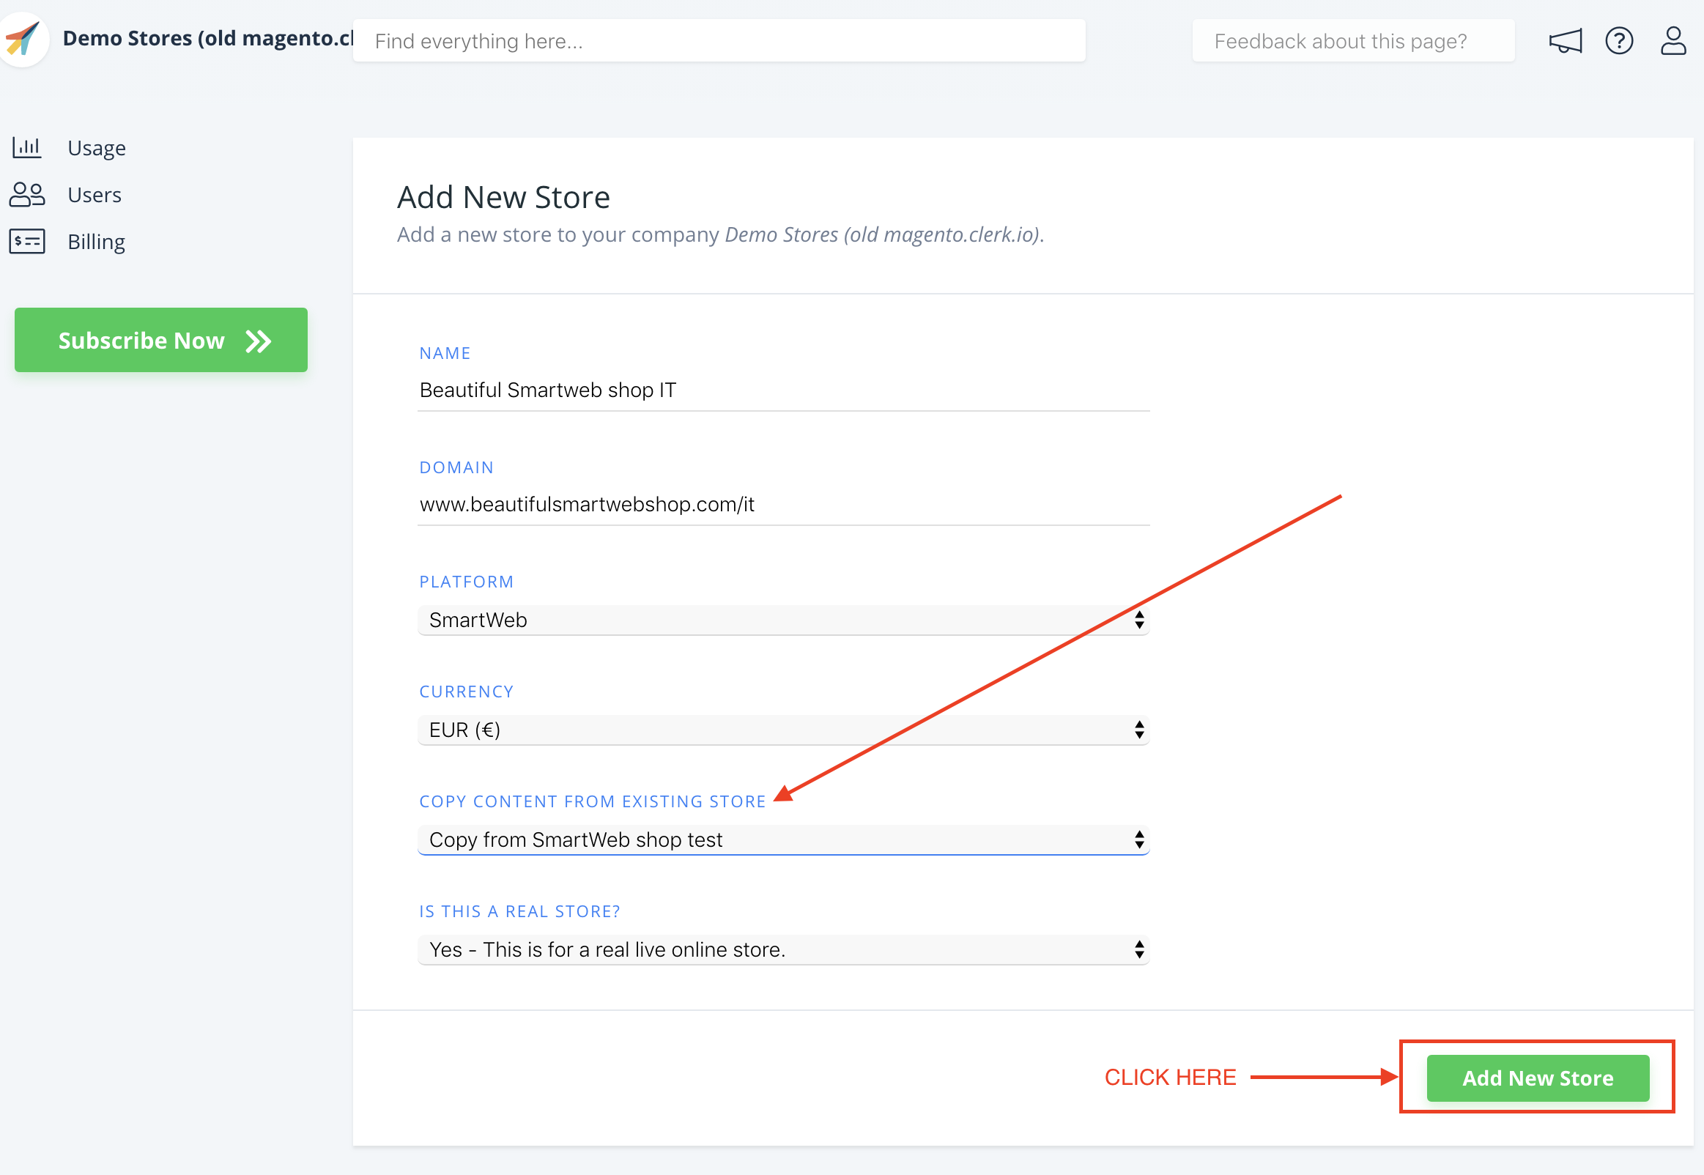The height and width of the screenshot is (1175, 1704).
Task: Open the copy content from existing store dropdown
Action: point(783,839)
